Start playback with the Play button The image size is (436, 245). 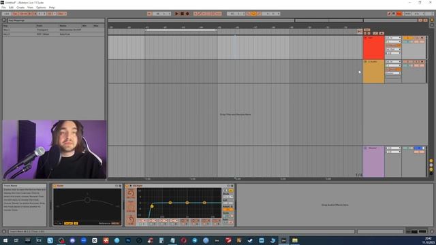click(x=176, y=14)
